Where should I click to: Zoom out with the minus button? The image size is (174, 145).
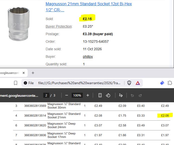point(67,95)
